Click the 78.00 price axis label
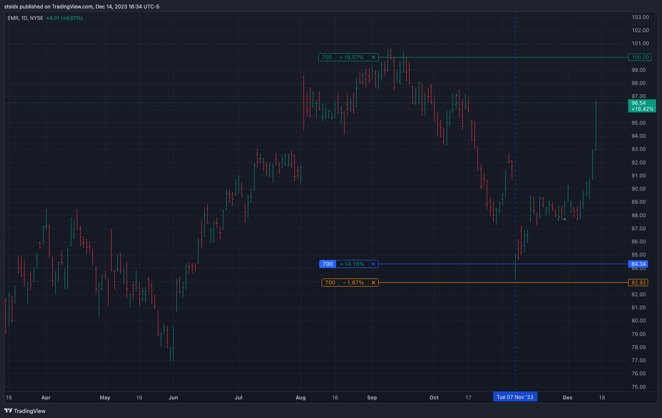Screen dimensions: 662x418 tap(639, 347)
